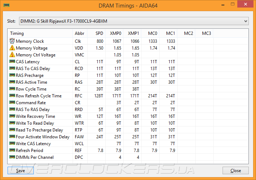Open the Slot dropdown arrow
The width and height of the screenshot is (256, 180).
246,21
